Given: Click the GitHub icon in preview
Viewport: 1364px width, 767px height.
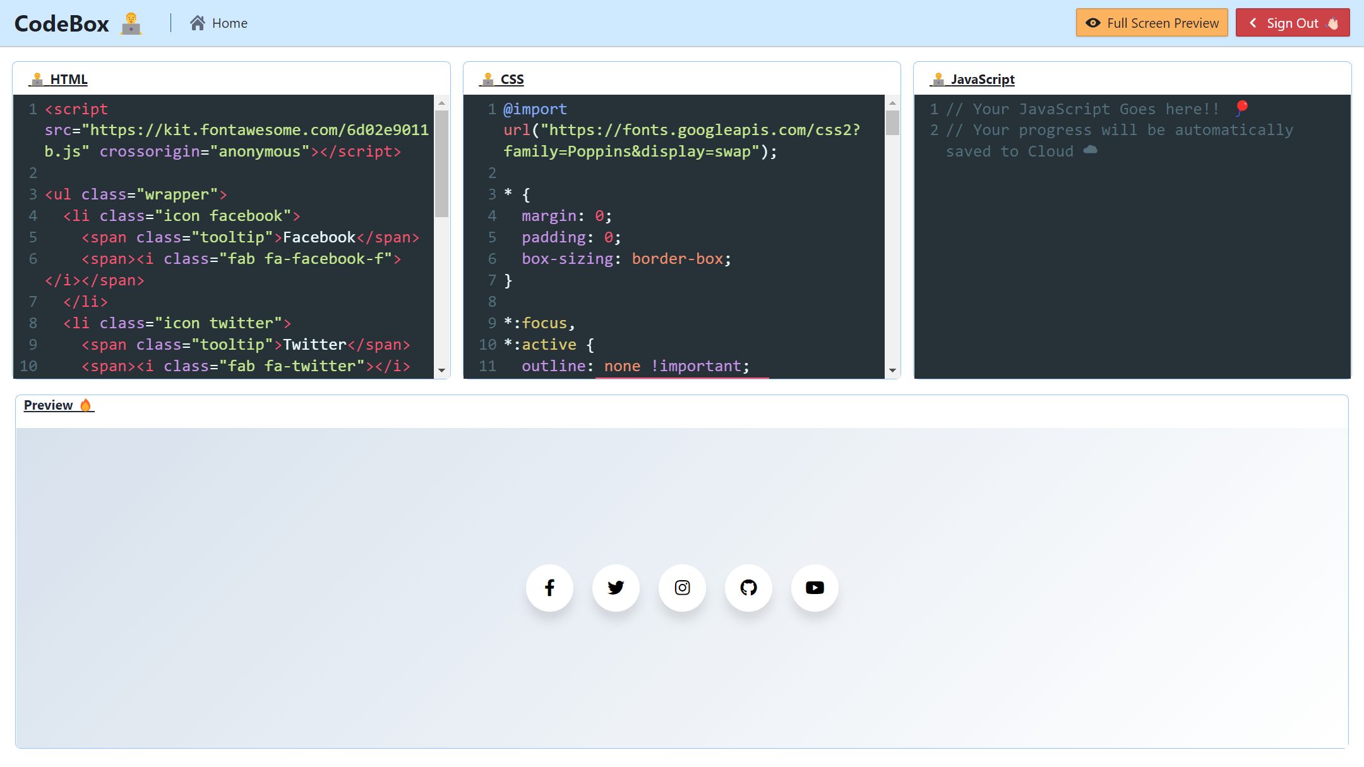Looking at the screenshot, I should 748,588.
